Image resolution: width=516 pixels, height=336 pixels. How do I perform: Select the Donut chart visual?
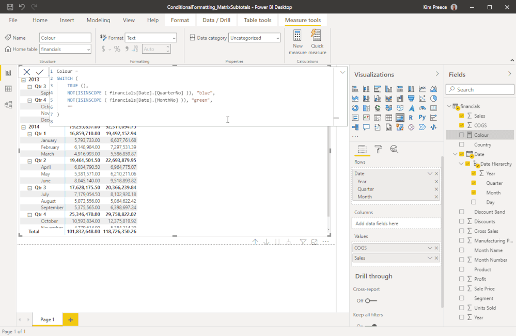[355, 108]
